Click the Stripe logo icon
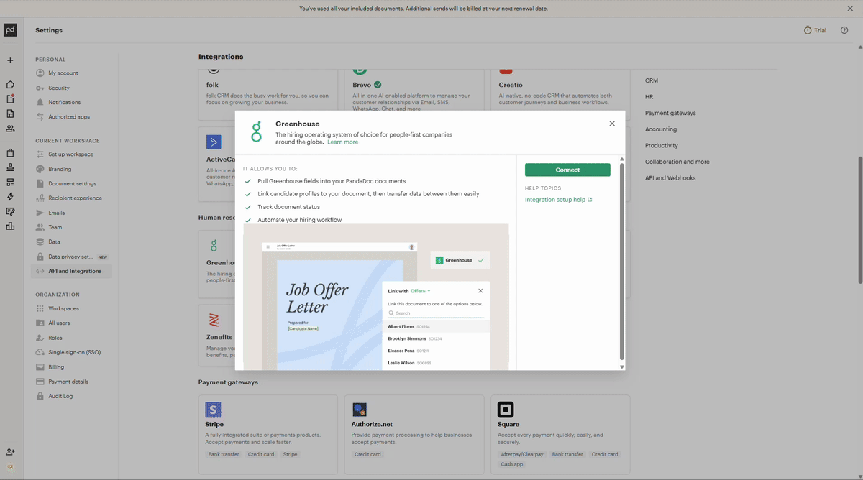This screenshot has width=863, height=480. pos(213,410)
